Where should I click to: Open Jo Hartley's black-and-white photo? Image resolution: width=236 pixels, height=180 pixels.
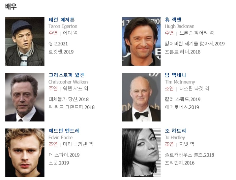point(141,153)
